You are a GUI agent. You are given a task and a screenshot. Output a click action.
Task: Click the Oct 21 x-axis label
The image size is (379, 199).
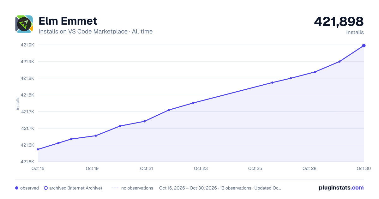point(147,168)
